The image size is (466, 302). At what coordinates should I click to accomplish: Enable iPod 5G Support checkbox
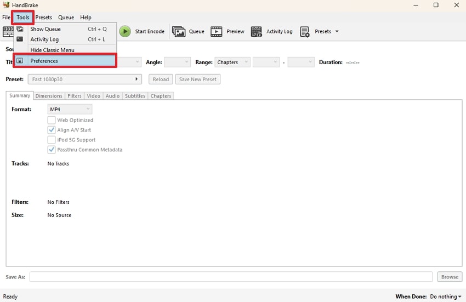pos(52,140)
